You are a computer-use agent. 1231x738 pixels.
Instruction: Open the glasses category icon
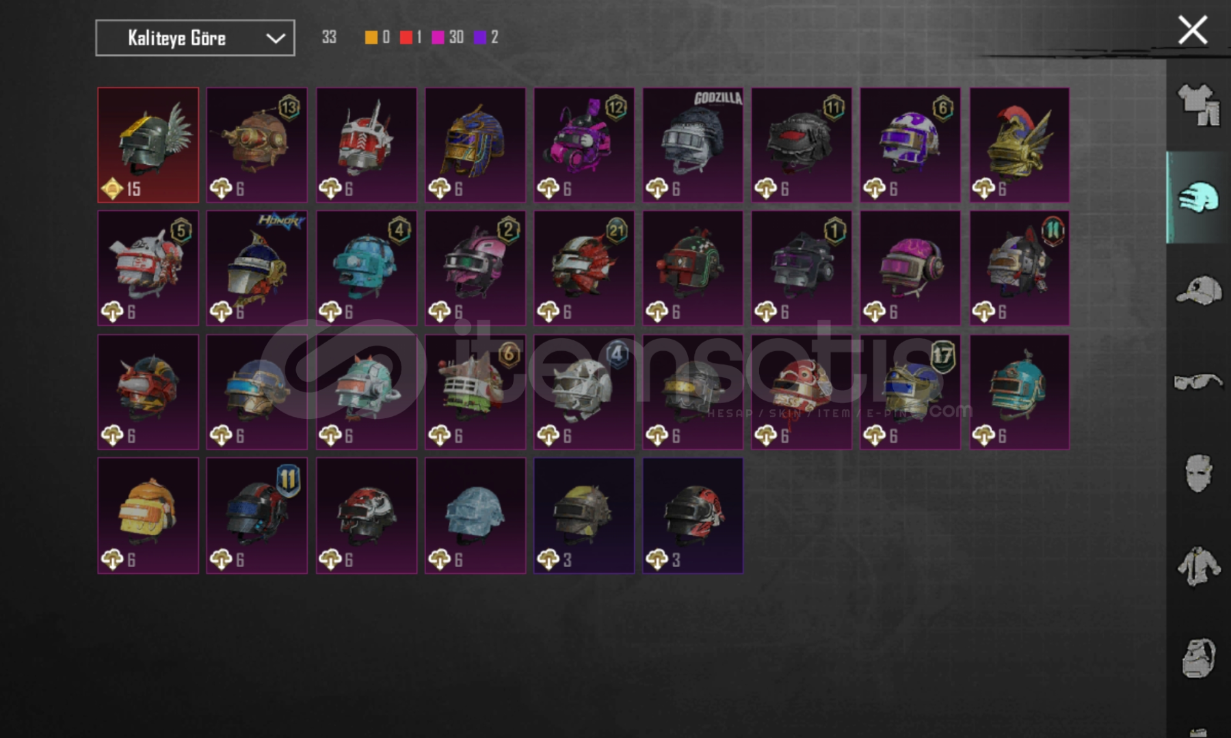tap(1199, 381)
